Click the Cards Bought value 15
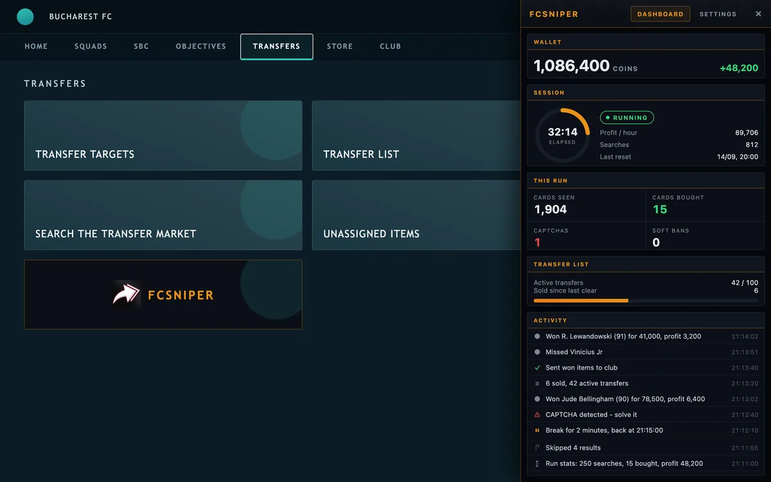Image resolution: width=771 pixels, height=482 pixels. tap(660, 210)
